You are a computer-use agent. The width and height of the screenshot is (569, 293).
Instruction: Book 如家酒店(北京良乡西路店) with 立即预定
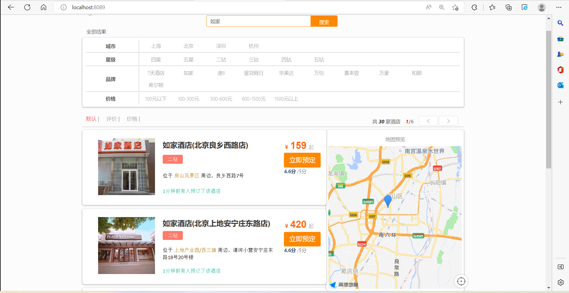pos(302,160)
